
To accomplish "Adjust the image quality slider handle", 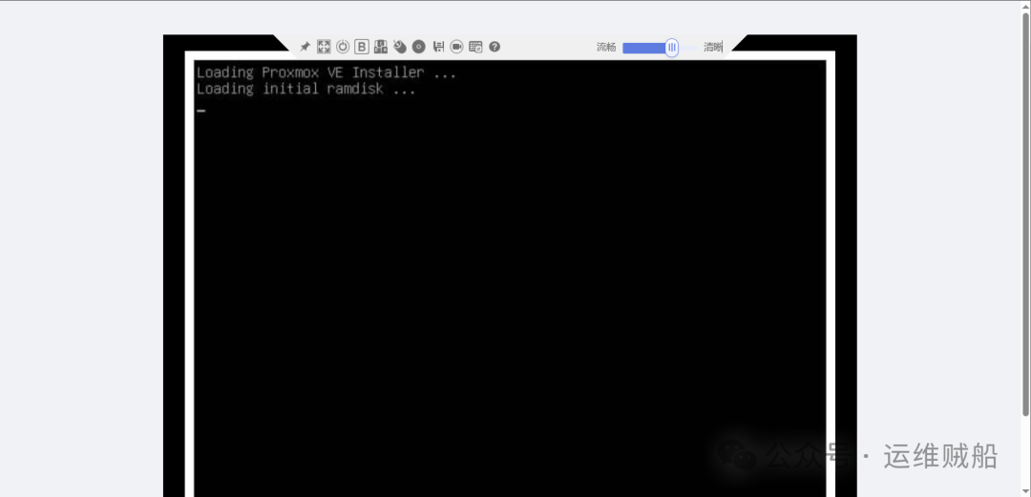I will pos(671,48).
